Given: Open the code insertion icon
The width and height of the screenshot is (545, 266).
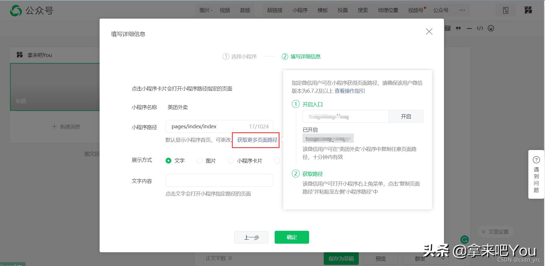Looking at the screenshot, I should pyautogui.click(x=480, y=28).
